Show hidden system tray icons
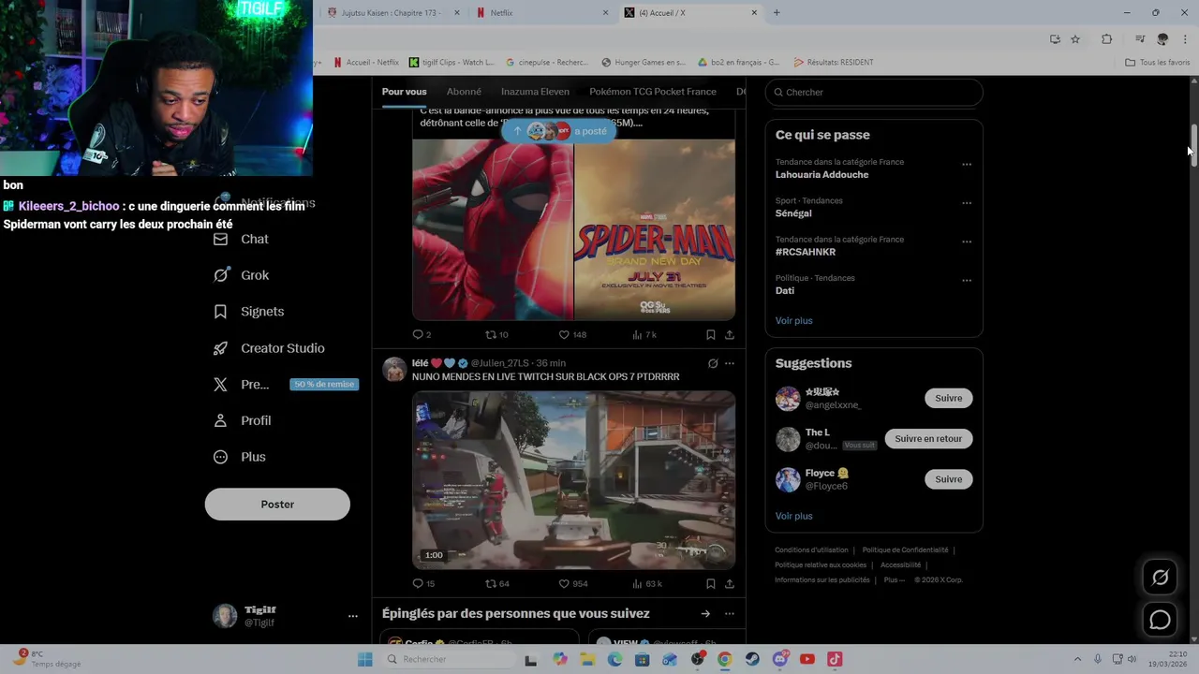The image size is (1199, 674). (1077, 659)
